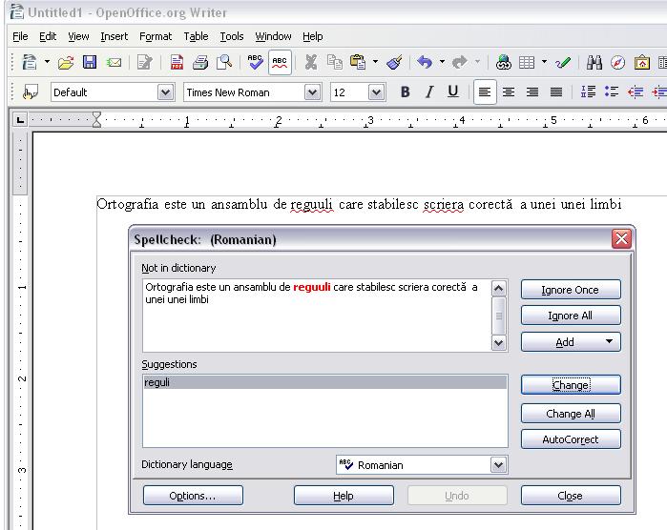
Task: Insert Hyperlink icon
Action: pos(504,63)
